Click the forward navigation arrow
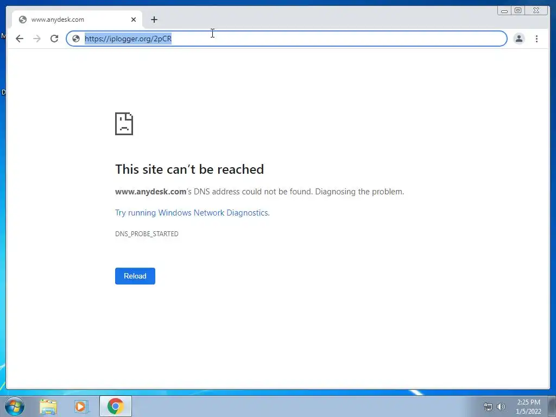556x417 pixels. [36, 39]
